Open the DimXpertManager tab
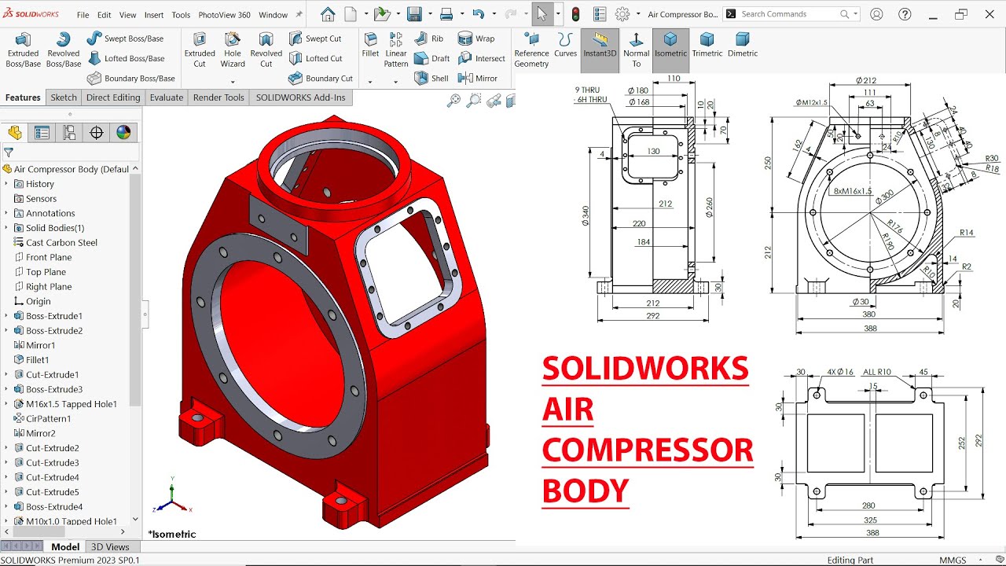 [x=97, y=133]
